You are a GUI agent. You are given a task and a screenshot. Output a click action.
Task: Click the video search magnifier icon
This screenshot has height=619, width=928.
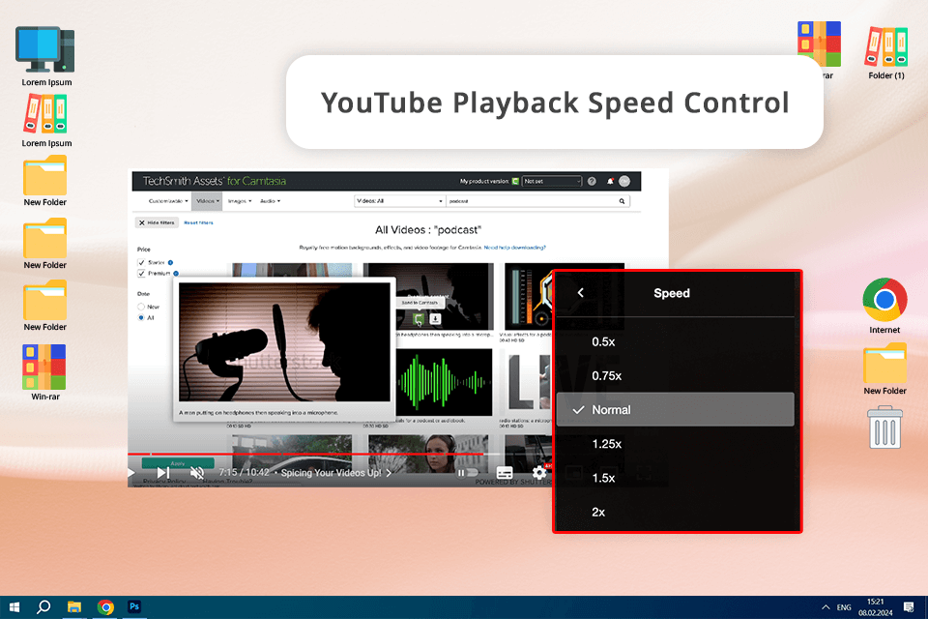(x=622, y=201)
